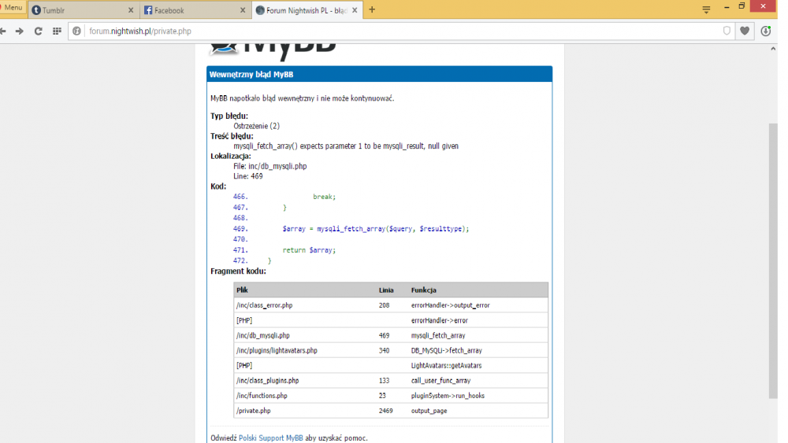The image size is (788, 443).
Task: Close the Forum Nightwish PL tab
Action: point(355,10)
